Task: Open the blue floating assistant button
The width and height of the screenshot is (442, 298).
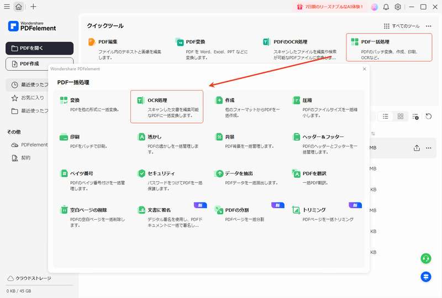Action: [426, 277]
